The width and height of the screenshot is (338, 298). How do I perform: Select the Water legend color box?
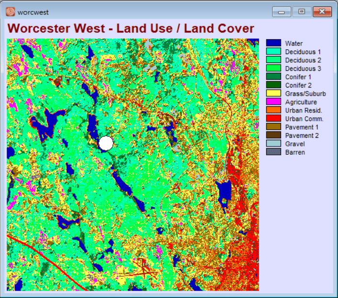[273, 43]
